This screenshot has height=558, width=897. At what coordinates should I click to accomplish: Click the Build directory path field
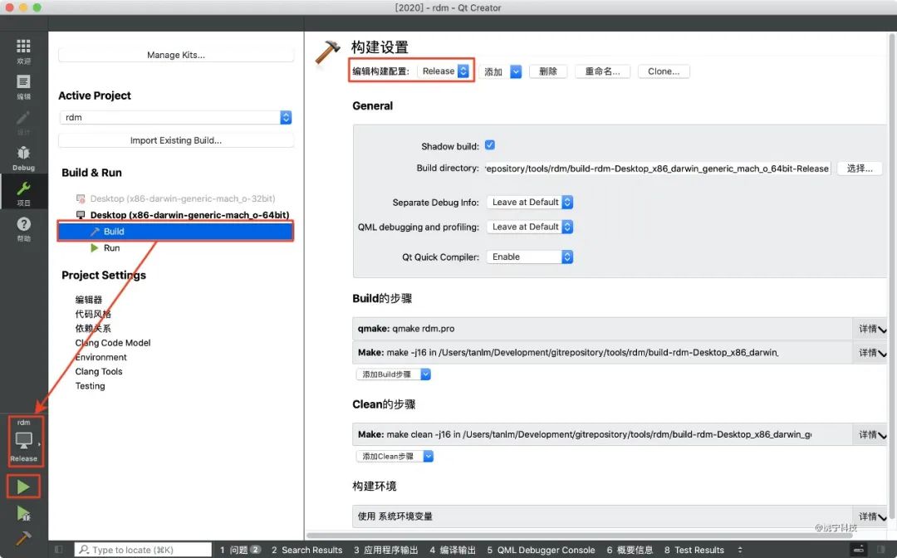click(x=657, y=168)
